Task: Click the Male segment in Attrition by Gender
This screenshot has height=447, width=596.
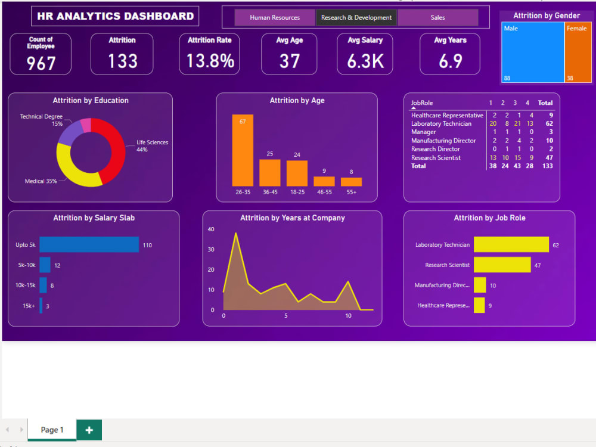Action: (532, 52)
